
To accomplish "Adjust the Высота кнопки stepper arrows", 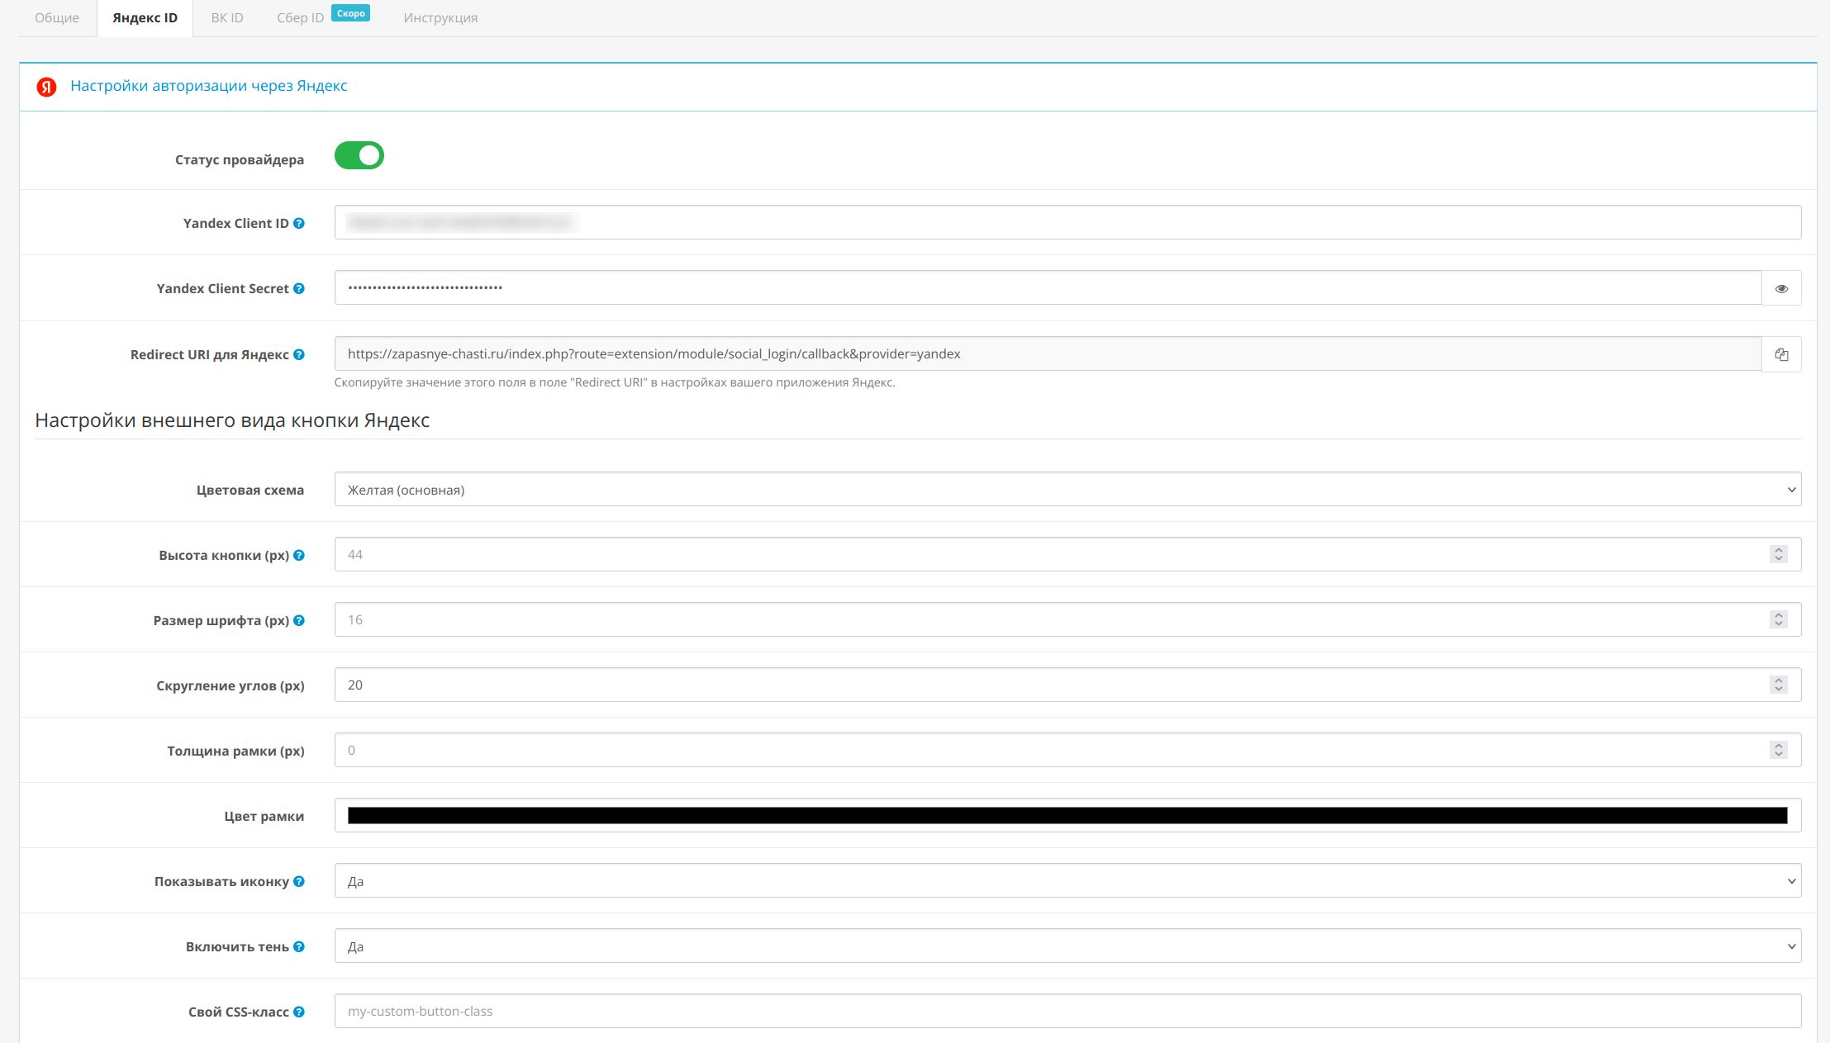I will click(x=1779, y=554).
